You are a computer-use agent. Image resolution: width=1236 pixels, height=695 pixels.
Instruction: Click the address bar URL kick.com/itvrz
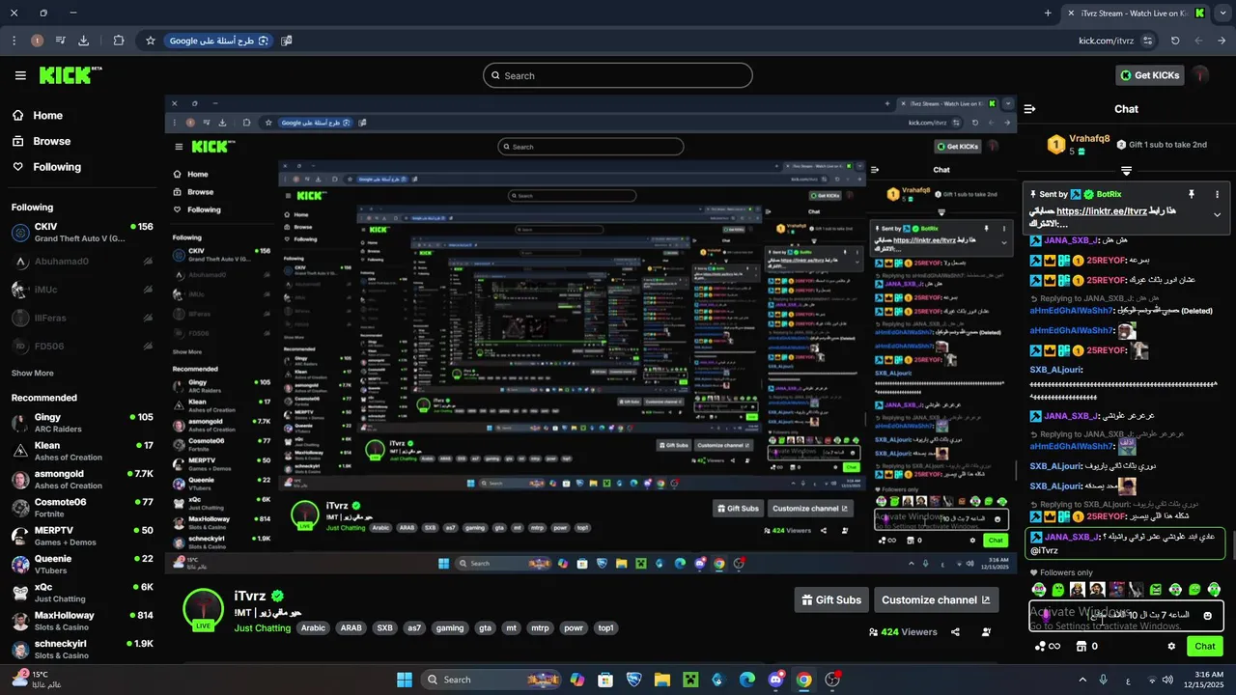(x=1106, y=41)
